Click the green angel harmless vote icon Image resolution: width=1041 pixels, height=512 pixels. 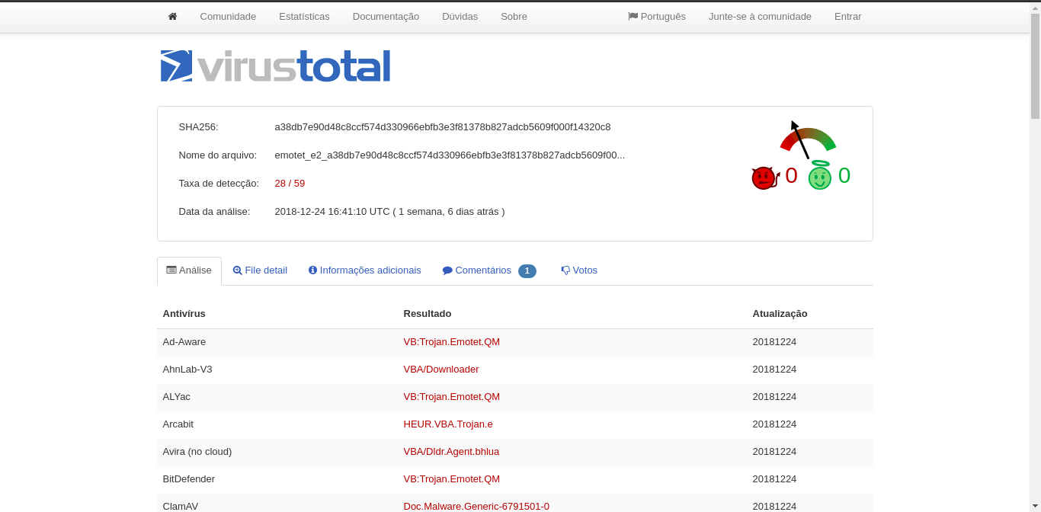coord(820,176)
